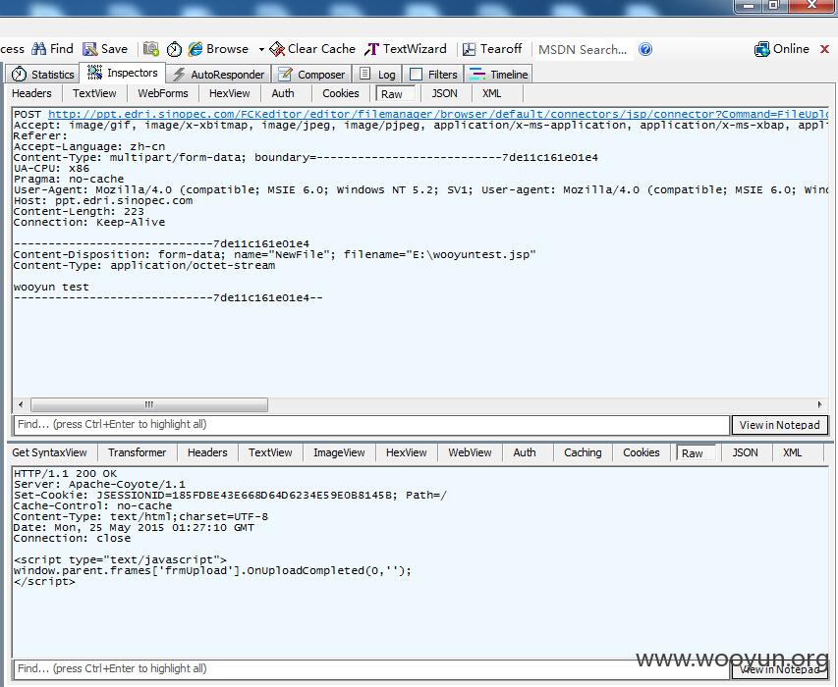Select the Inspectors tab
Image resolution: width=838 pixels, height=687 pixels.
(123, 73)
